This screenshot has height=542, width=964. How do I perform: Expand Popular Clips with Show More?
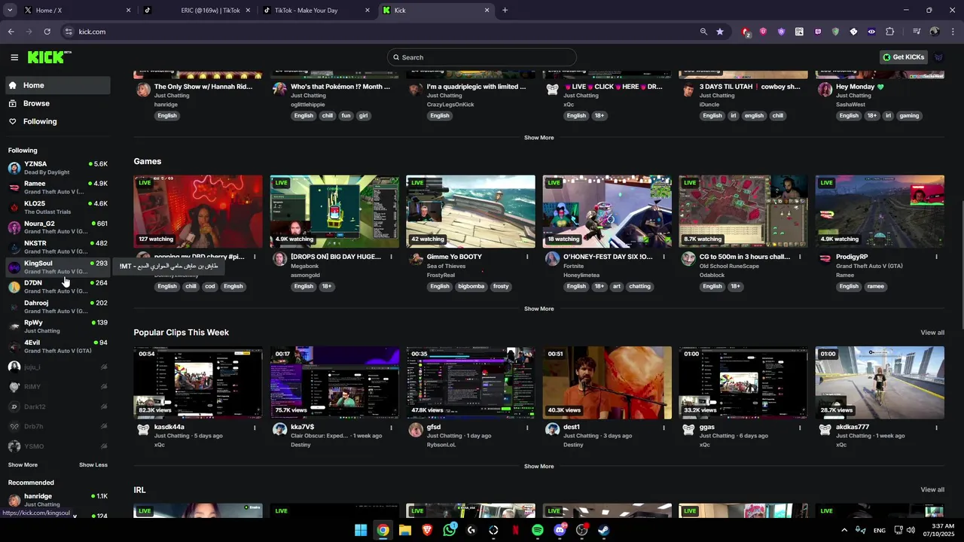click(538, 466)
